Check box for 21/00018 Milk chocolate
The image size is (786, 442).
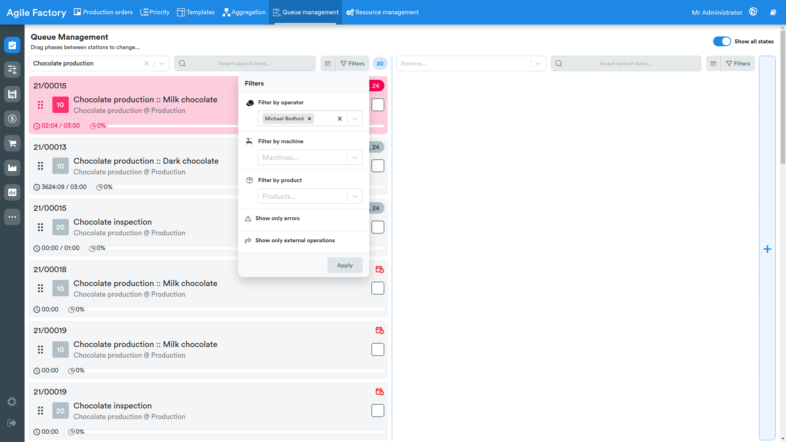pos(377,288)
